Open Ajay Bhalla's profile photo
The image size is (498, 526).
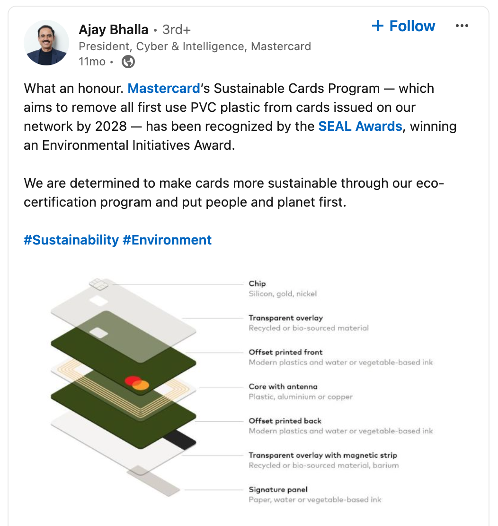tap(46, 43)
